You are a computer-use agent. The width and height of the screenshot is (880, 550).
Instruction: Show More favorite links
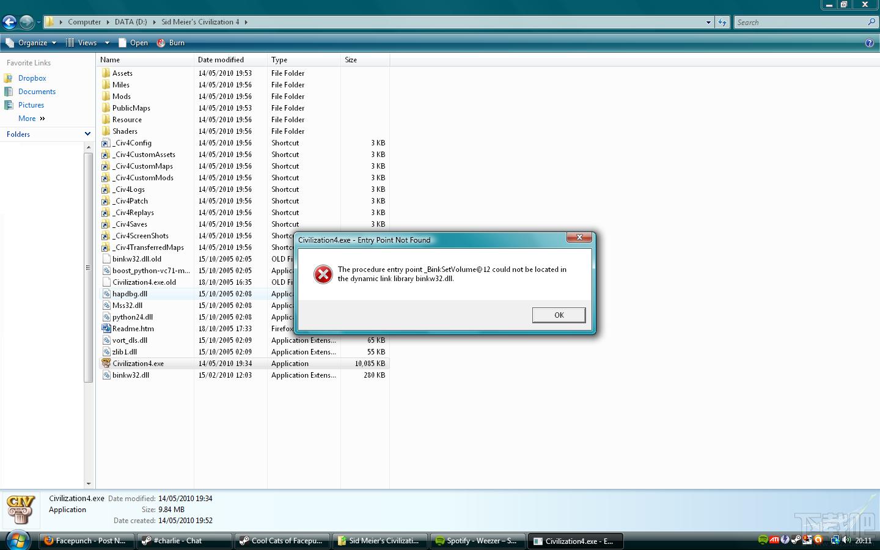(x=31, y=119)
